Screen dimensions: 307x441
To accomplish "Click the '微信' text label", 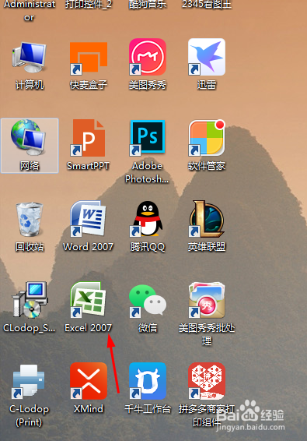I will [x=148, y=328].
